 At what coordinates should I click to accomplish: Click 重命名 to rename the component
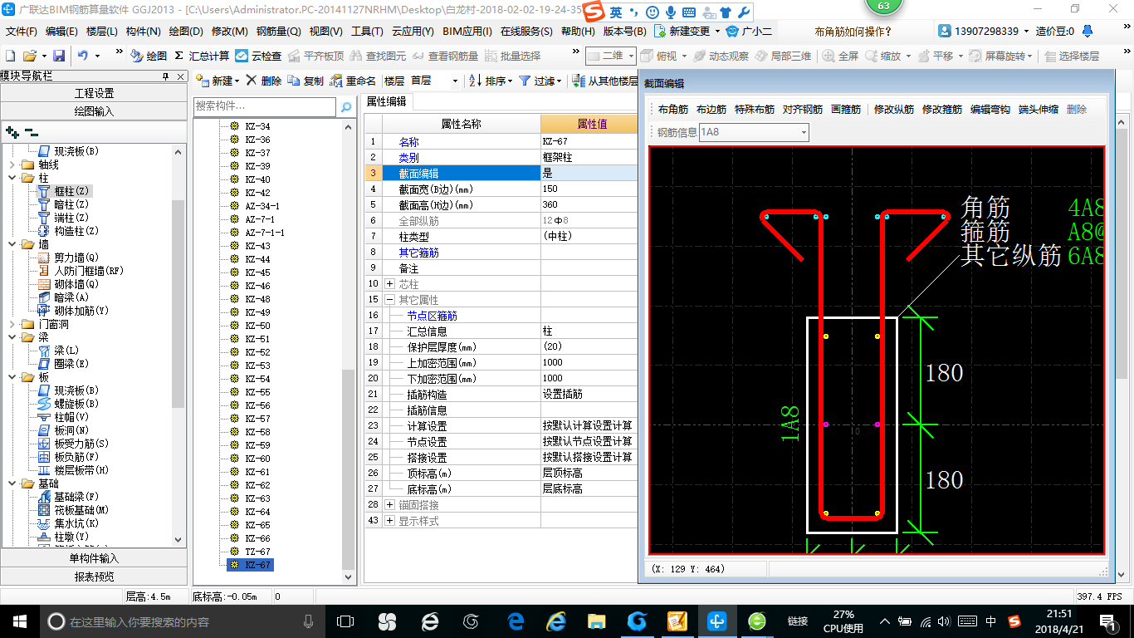353,81
